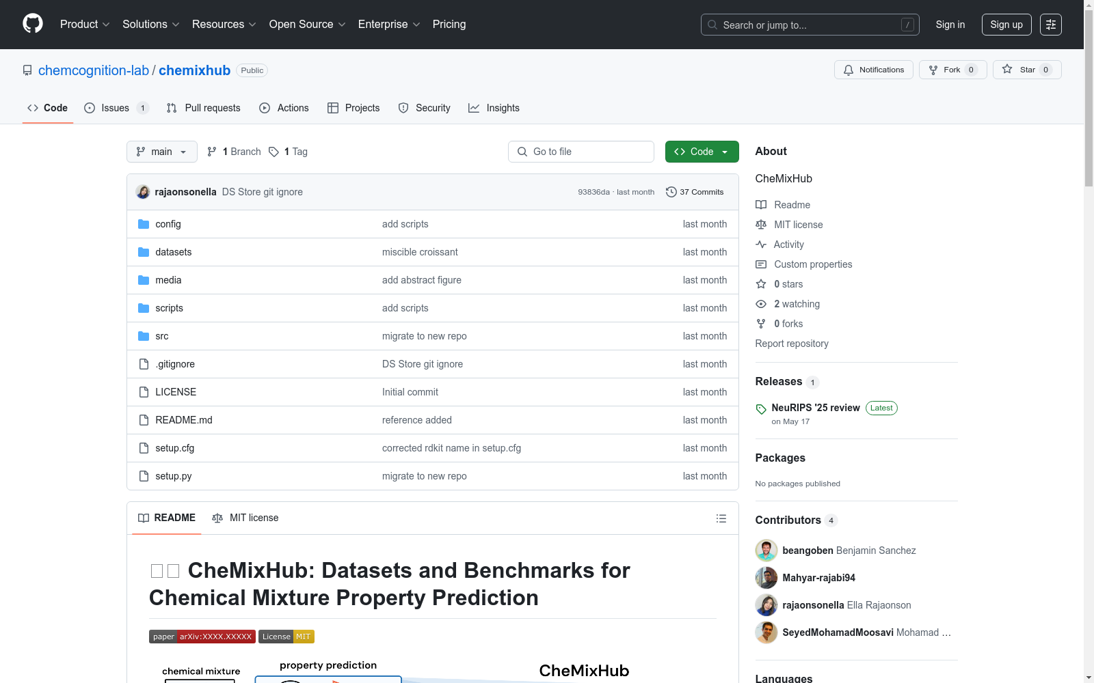Expand the Product menu
Image resolution: width=1094 pixels, height=683 pixels.
(85, 25)
